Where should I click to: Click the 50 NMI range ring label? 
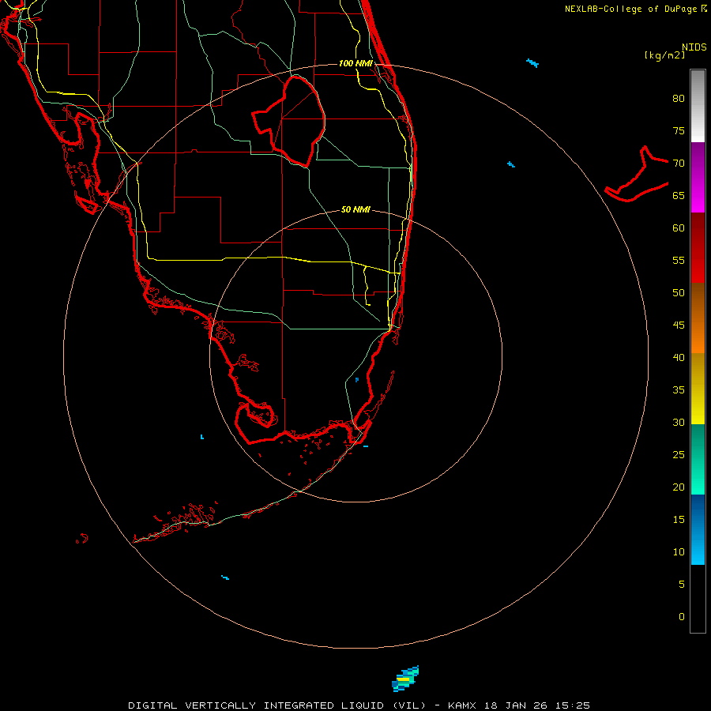(x=355, y=209)
